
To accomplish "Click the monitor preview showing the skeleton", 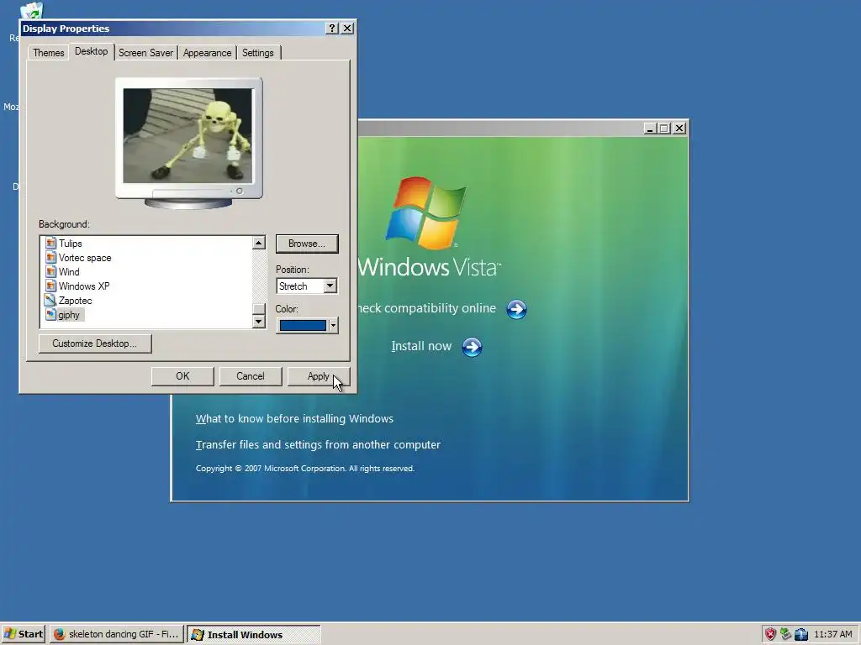I will coord(188,136).
